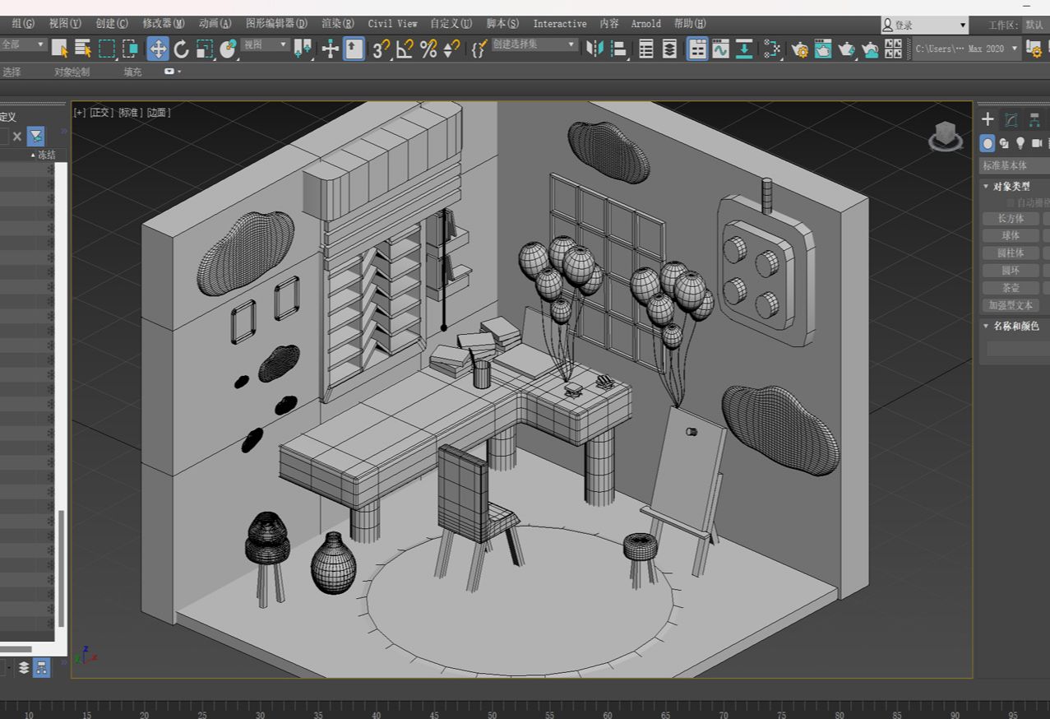
Task: Switch to the Hierarchy panel tab
Action: 1034,120
